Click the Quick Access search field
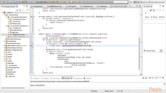Screen dimensions: 166x93 click(120, 2)
